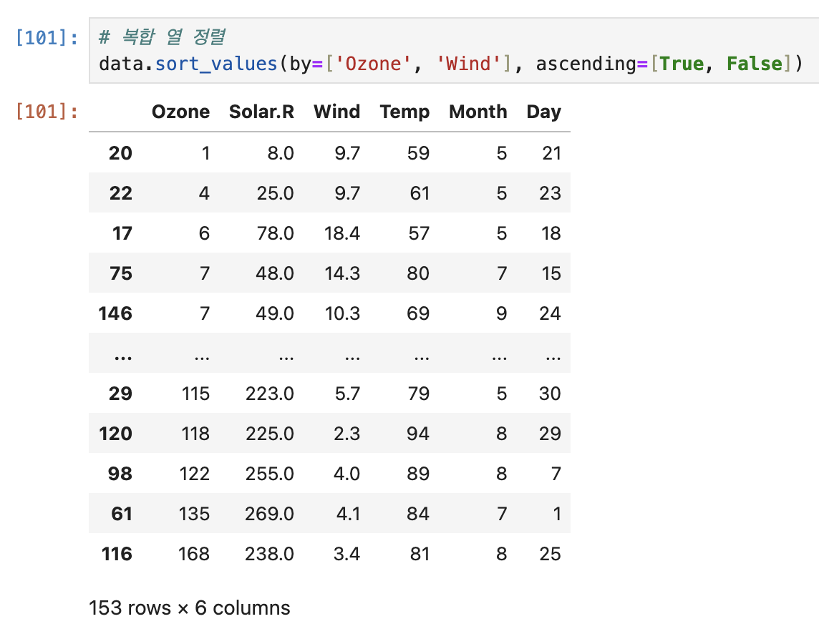Click the Ozone value 168
The width and height of the screenshot is (819, 634).
[x=194, y=554]
